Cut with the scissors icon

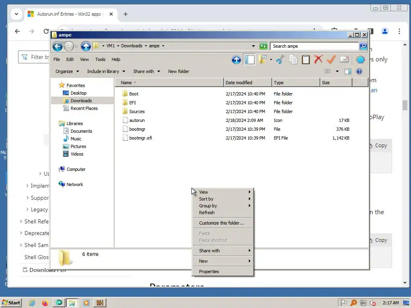tap(280, 59)
